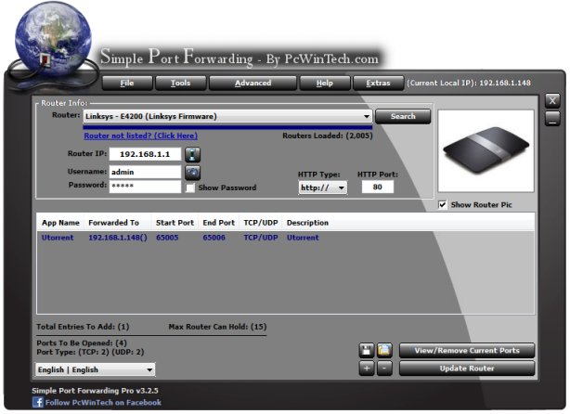Click the Search button
Screen dimensions: 570x414
[x=403, y=116]
